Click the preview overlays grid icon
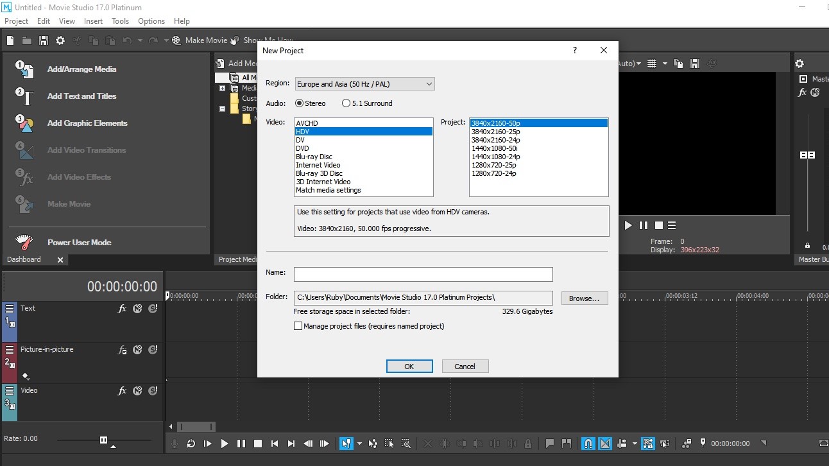The image size is (829, 466). point(652,64)
